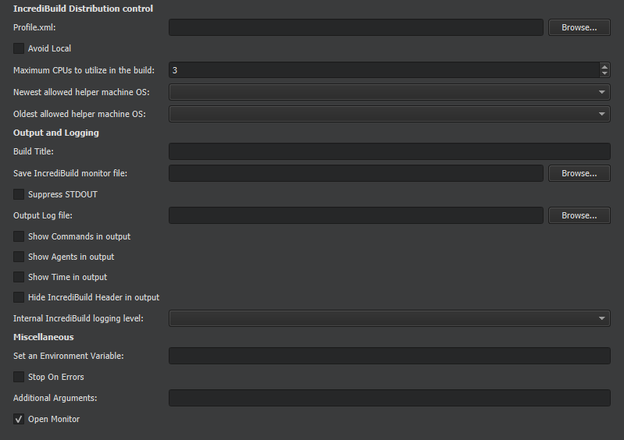Focus the Build Title text field
Screen dimensions: 624x440
tap(389, 151)
